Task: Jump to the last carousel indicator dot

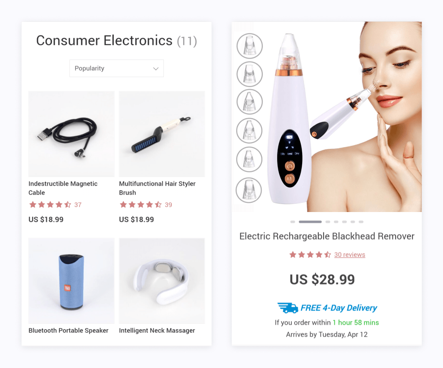Action: [361, 222]
